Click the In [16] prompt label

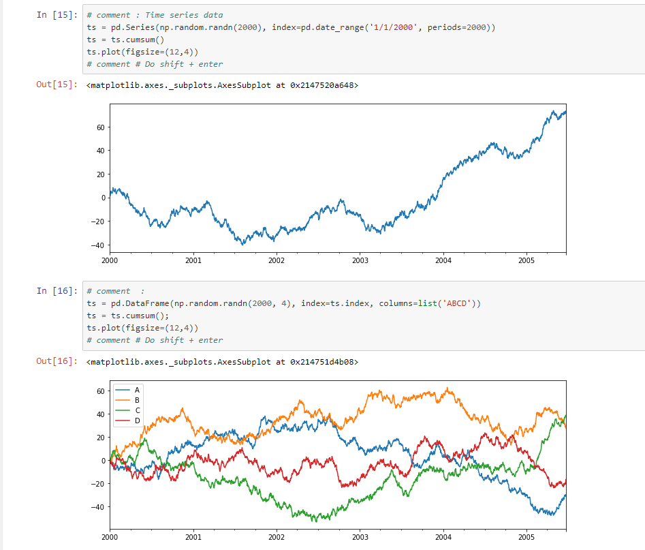[57, 291]
